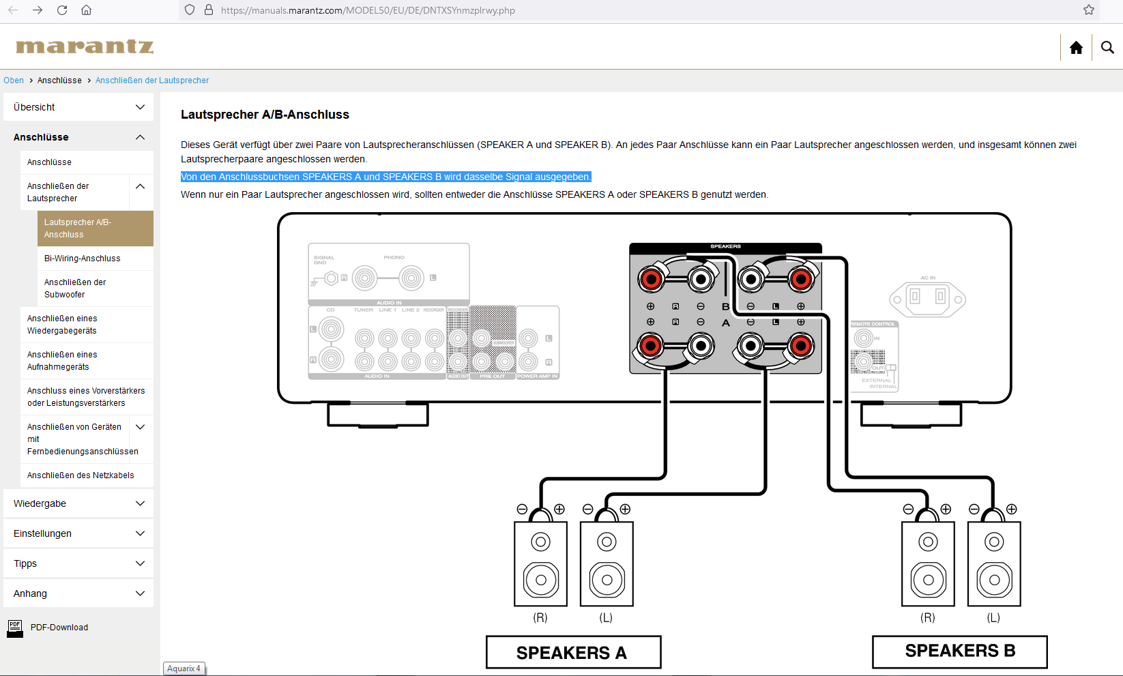Bookmark page with the star icon

pyautogui.click(x=1089, y=10)
